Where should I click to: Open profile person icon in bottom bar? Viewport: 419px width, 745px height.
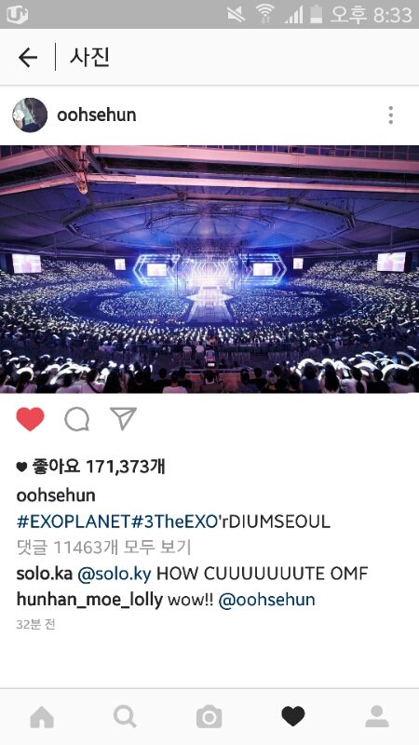tap(377, 716)
